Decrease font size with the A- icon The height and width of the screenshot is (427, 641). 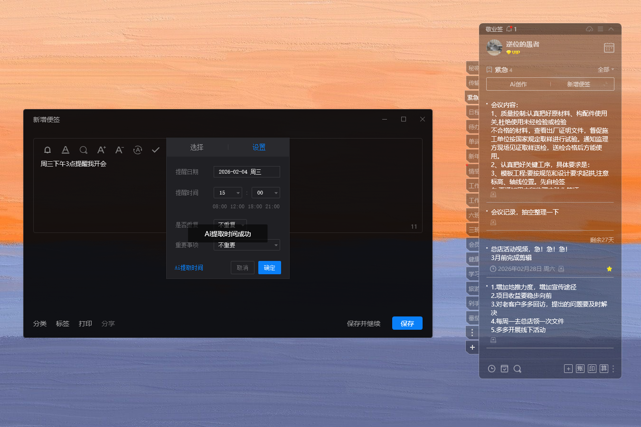click(x=119, y=149)
